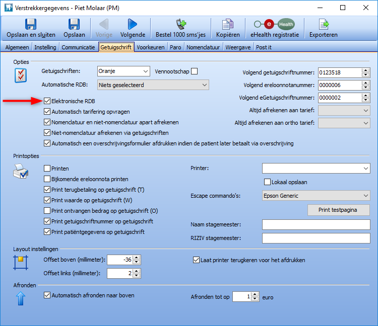Increase Volgend eGetuigschriftnummer with up arrow
The image size is (378, 326).
[366, 96]
